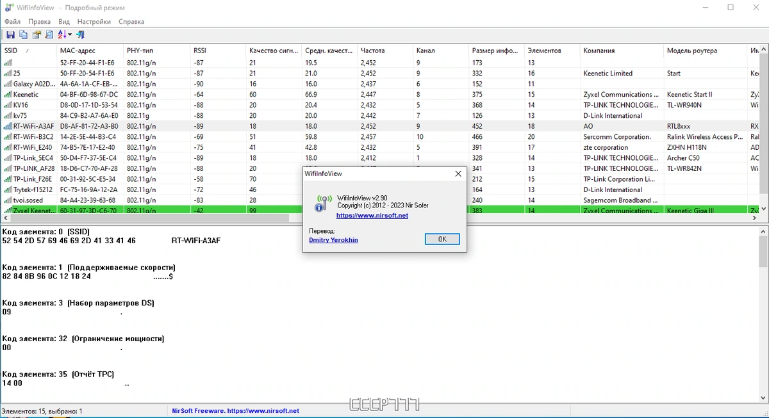
Task: Click the TL-WR940N router model cell
Action: 684,105
